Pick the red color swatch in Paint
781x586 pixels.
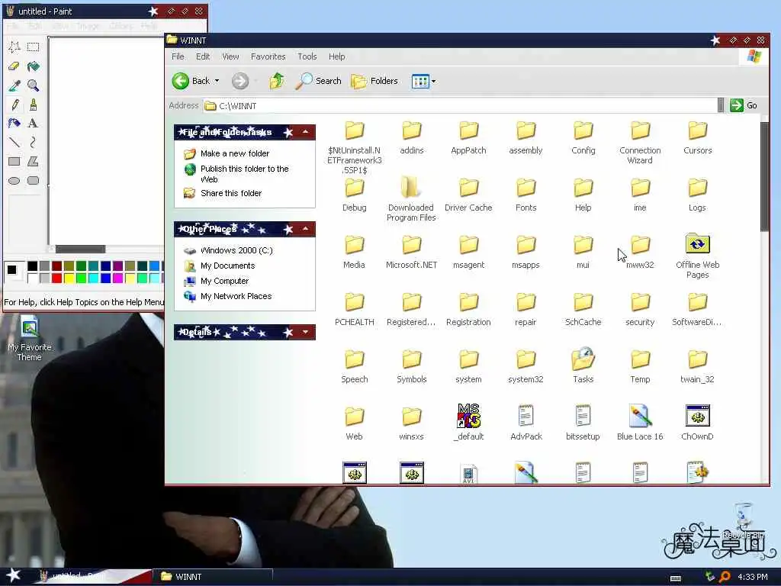(56, 278)
